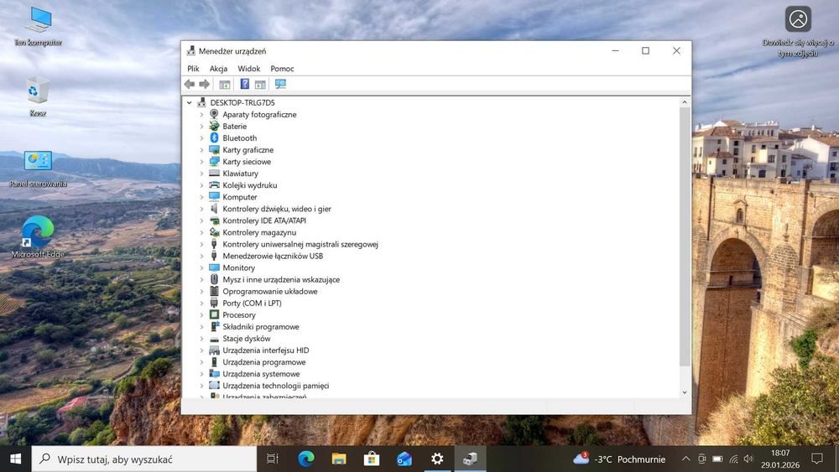Click the battery icon beside Baterie
Viewport: 839px width, 472px height.
[x=214, y=126]
